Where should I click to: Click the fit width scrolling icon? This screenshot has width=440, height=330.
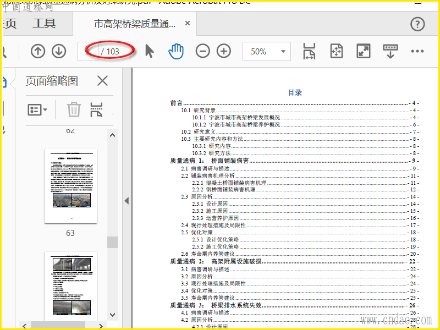click(309, 51)
